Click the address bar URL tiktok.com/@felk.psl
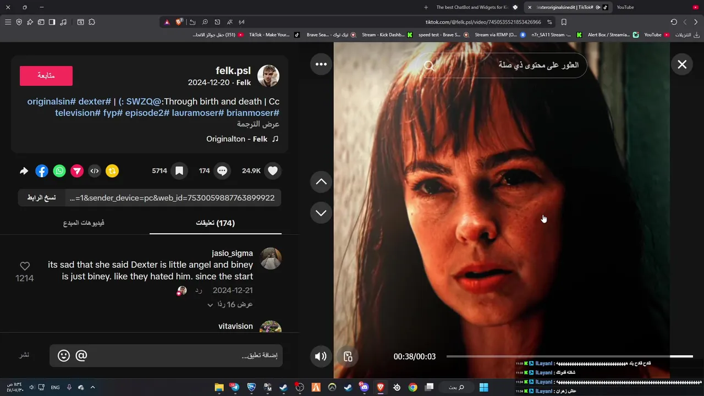 (483, 22)
